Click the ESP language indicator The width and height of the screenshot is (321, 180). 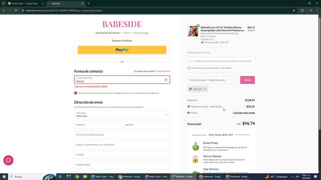coord(297,176)
